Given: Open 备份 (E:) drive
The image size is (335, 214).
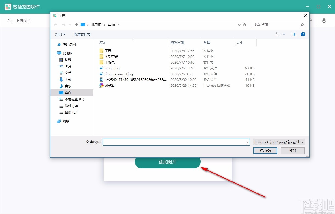Looking at the screenshot, I should click(69, 112).
